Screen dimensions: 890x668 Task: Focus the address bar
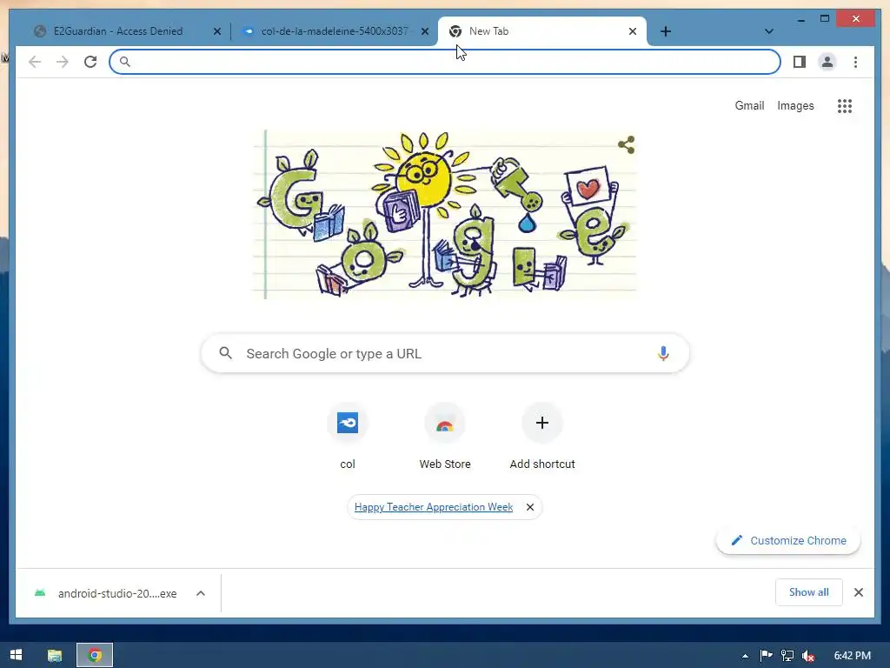(x=445, y=62)
